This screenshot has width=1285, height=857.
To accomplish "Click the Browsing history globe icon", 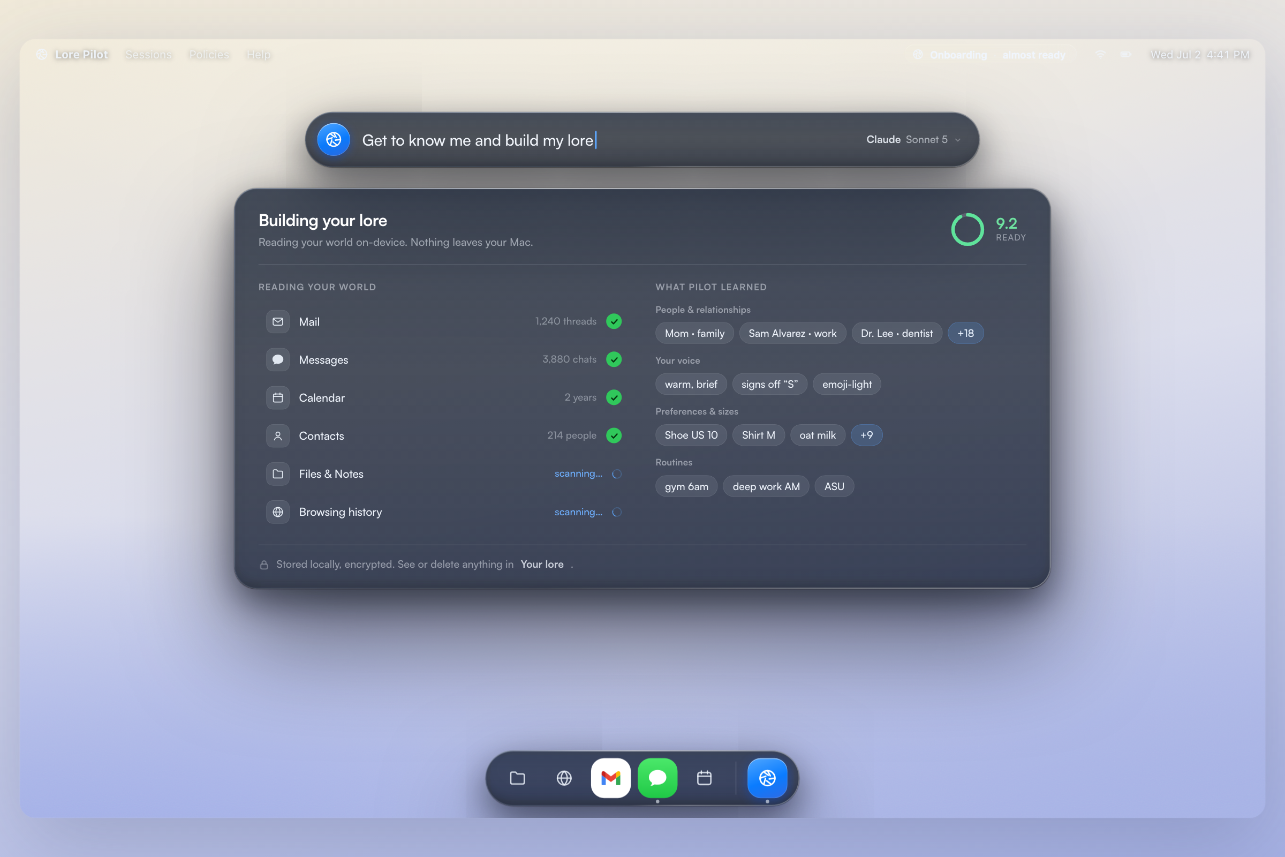I will (x=278, y=512).
